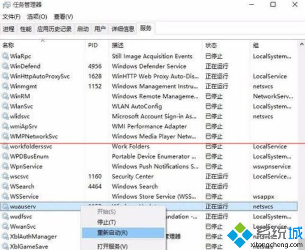Screen dimensions: 305x250
Task: Minimize the Task Manager window
Action: pos(252,5)
